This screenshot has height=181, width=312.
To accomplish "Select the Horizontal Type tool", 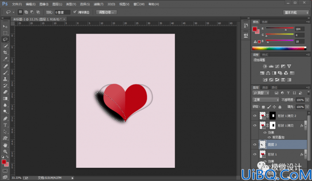I will click(x=5, y=125).
